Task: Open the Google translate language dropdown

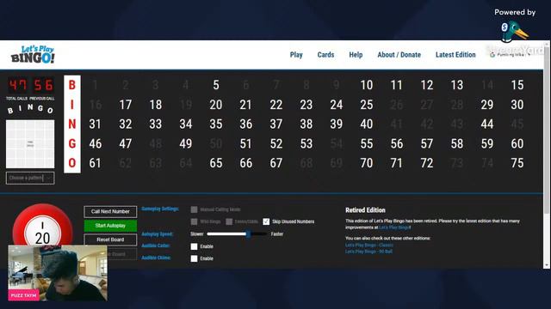Action: (x=511, y=55)
